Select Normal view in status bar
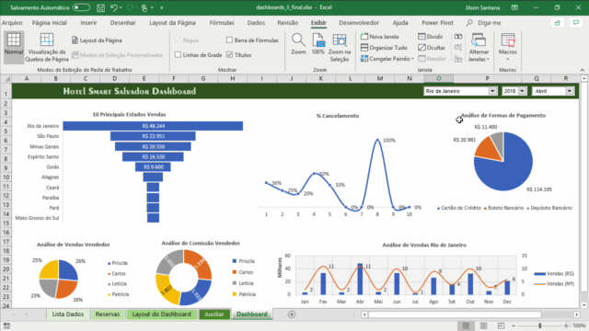This screenshot has height=331, width=589. [466, 325]
